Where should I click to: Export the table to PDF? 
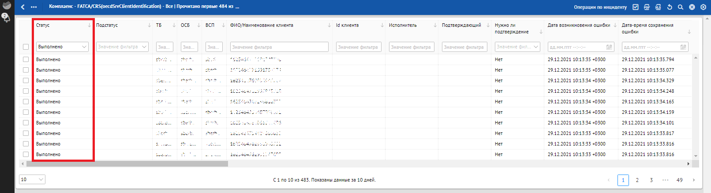pos(647,7)
